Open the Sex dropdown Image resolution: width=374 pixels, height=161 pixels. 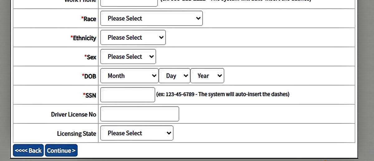(128, 57)
